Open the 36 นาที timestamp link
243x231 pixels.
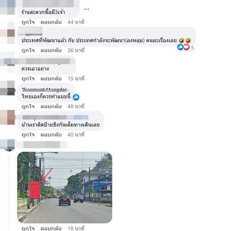pos(76,50)
